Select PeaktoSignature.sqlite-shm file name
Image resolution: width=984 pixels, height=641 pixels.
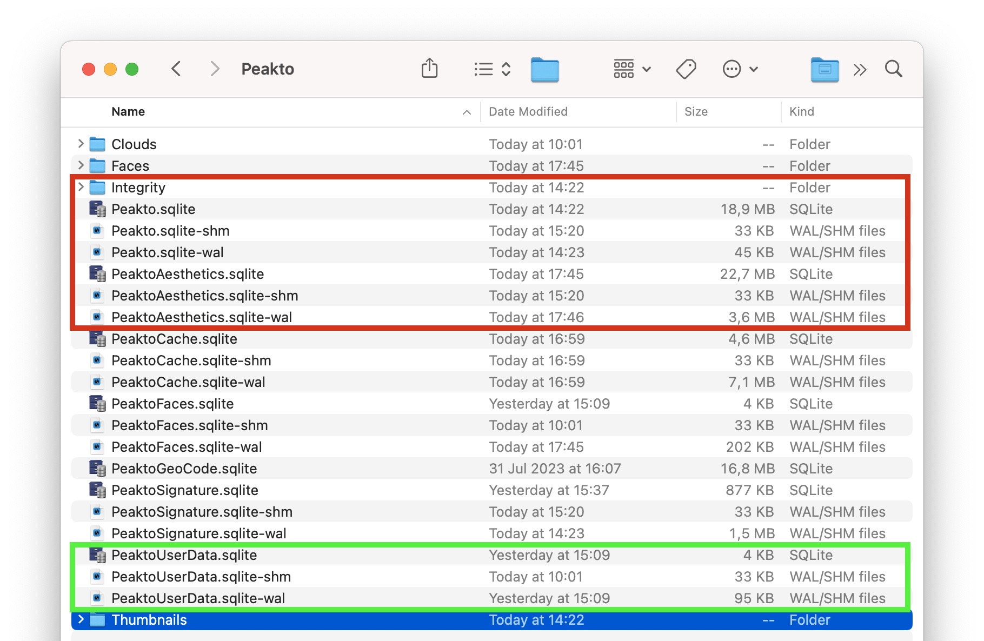click(202, 512)
